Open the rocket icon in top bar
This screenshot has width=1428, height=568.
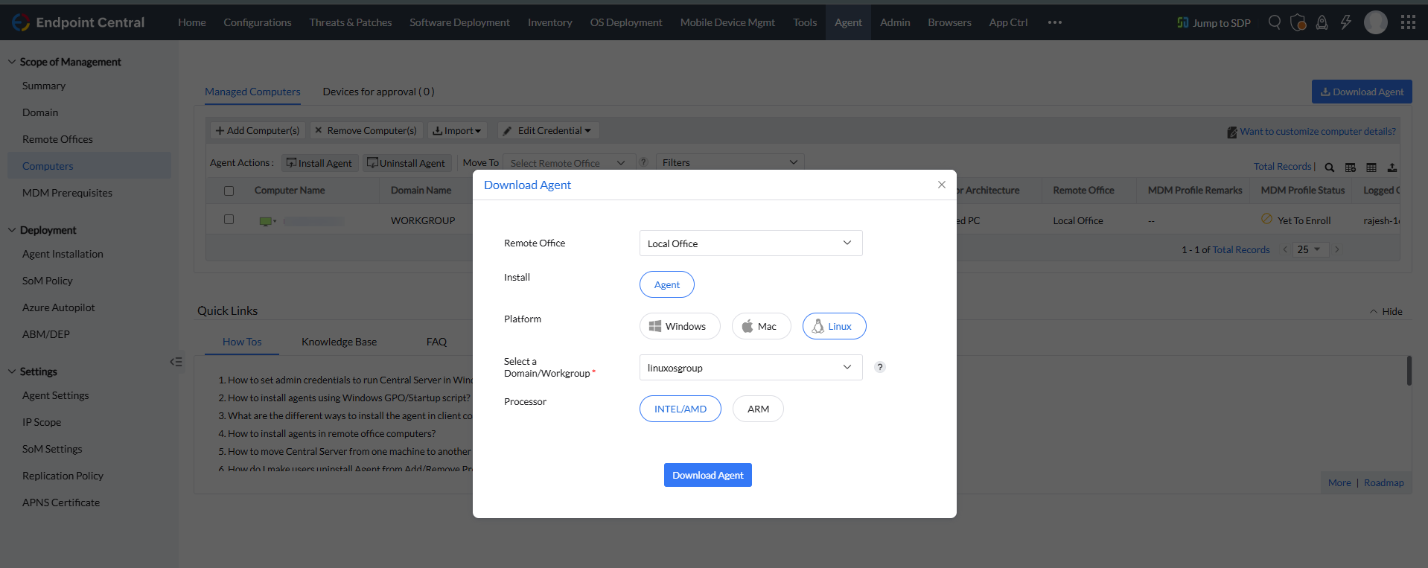[x=1322, y=22]
